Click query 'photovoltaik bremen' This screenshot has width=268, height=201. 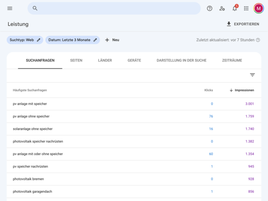(x=29, y=179)
